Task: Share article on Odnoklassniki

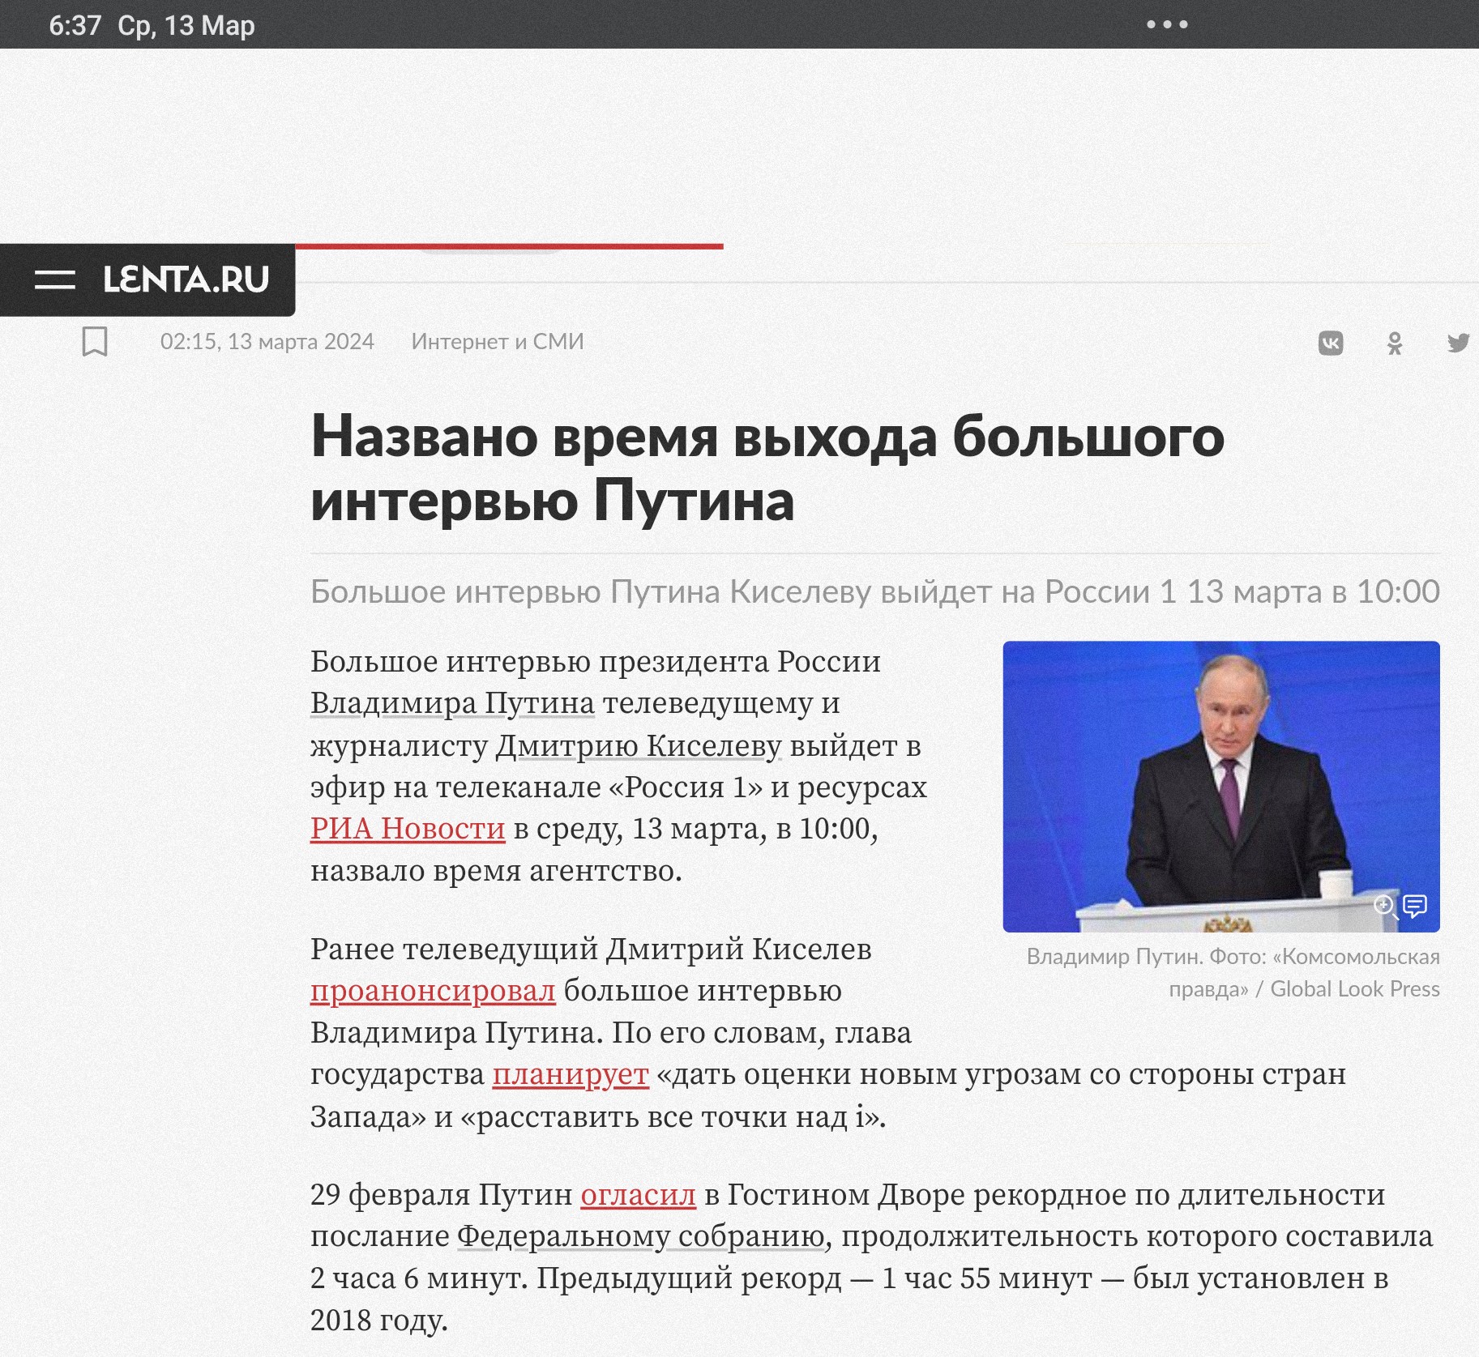Action: pos(1395,344)
